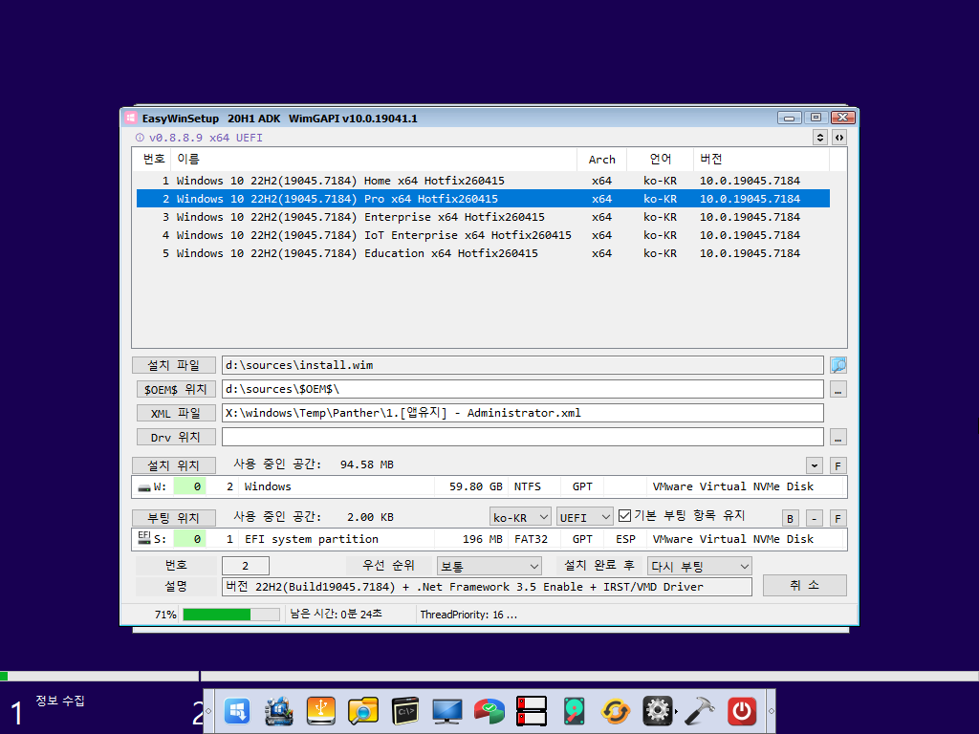
Task: Click the empty Drv path field
Action: (523, 437)
